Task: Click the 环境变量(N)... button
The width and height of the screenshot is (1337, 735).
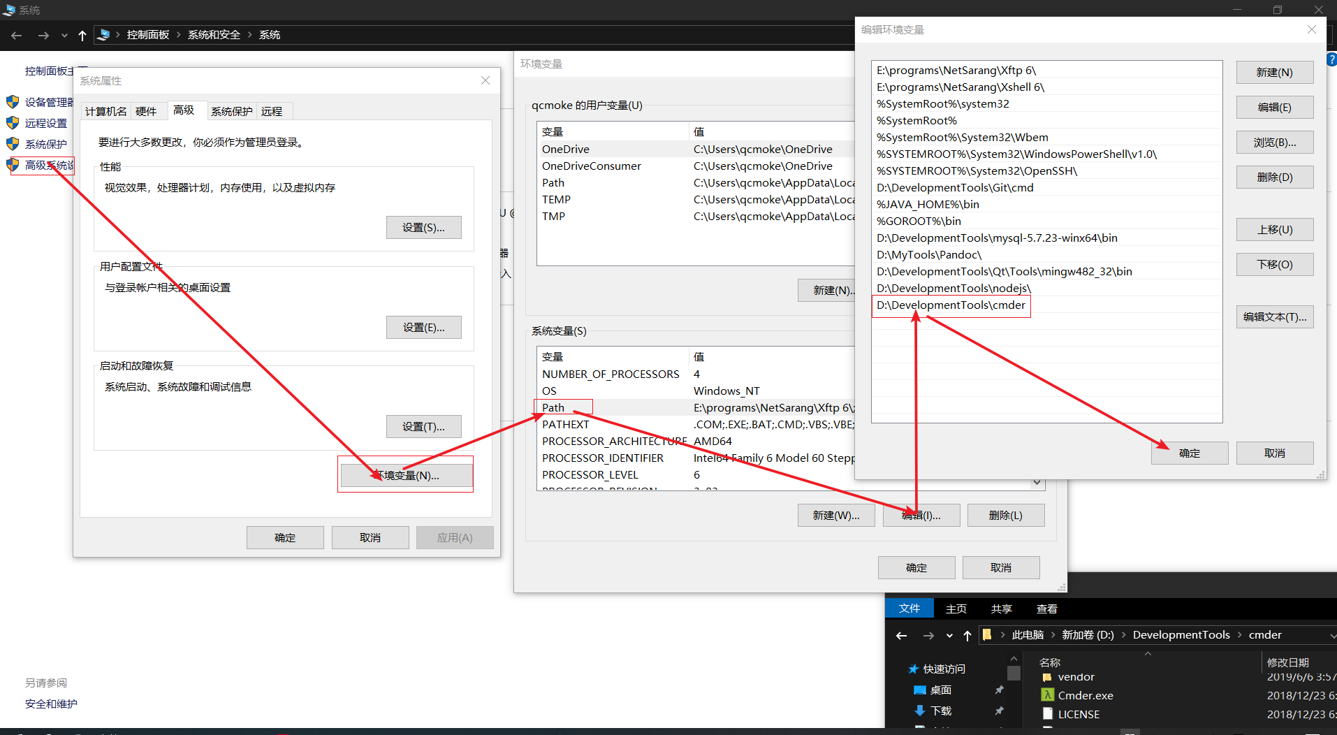Action: pyautogui.click(x=406, y=475)
